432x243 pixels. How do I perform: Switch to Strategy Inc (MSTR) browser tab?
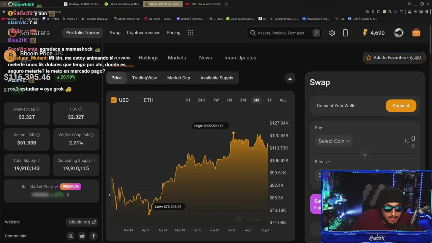(x=82, y=4)
